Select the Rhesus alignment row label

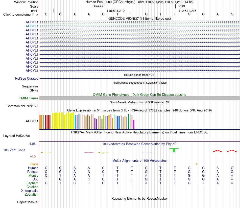point(33,172)
